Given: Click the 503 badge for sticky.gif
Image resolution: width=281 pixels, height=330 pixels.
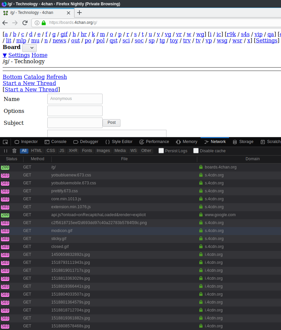Looking at the screenshot, I should pyautogui.click(x=5, y=239).
